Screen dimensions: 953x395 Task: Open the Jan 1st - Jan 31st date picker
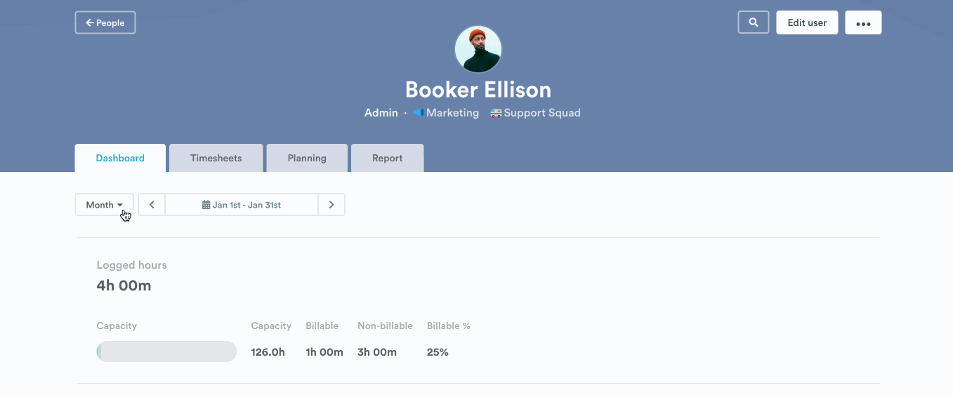click(x=242, y=205)
